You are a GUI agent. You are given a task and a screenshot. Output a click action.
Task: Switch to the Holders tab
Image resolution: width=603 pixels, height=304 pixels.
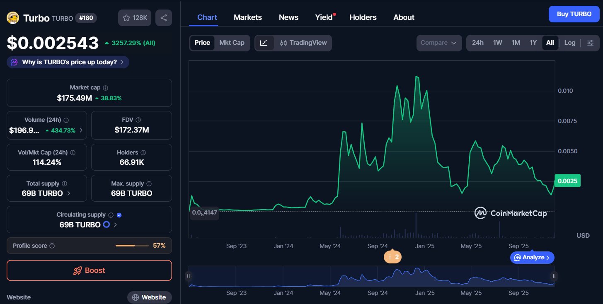tap(363, 17)
